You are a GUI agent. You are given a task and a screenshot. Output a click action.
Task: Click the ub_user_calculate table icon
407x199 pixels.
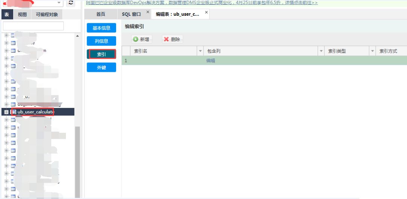[14, 112]
